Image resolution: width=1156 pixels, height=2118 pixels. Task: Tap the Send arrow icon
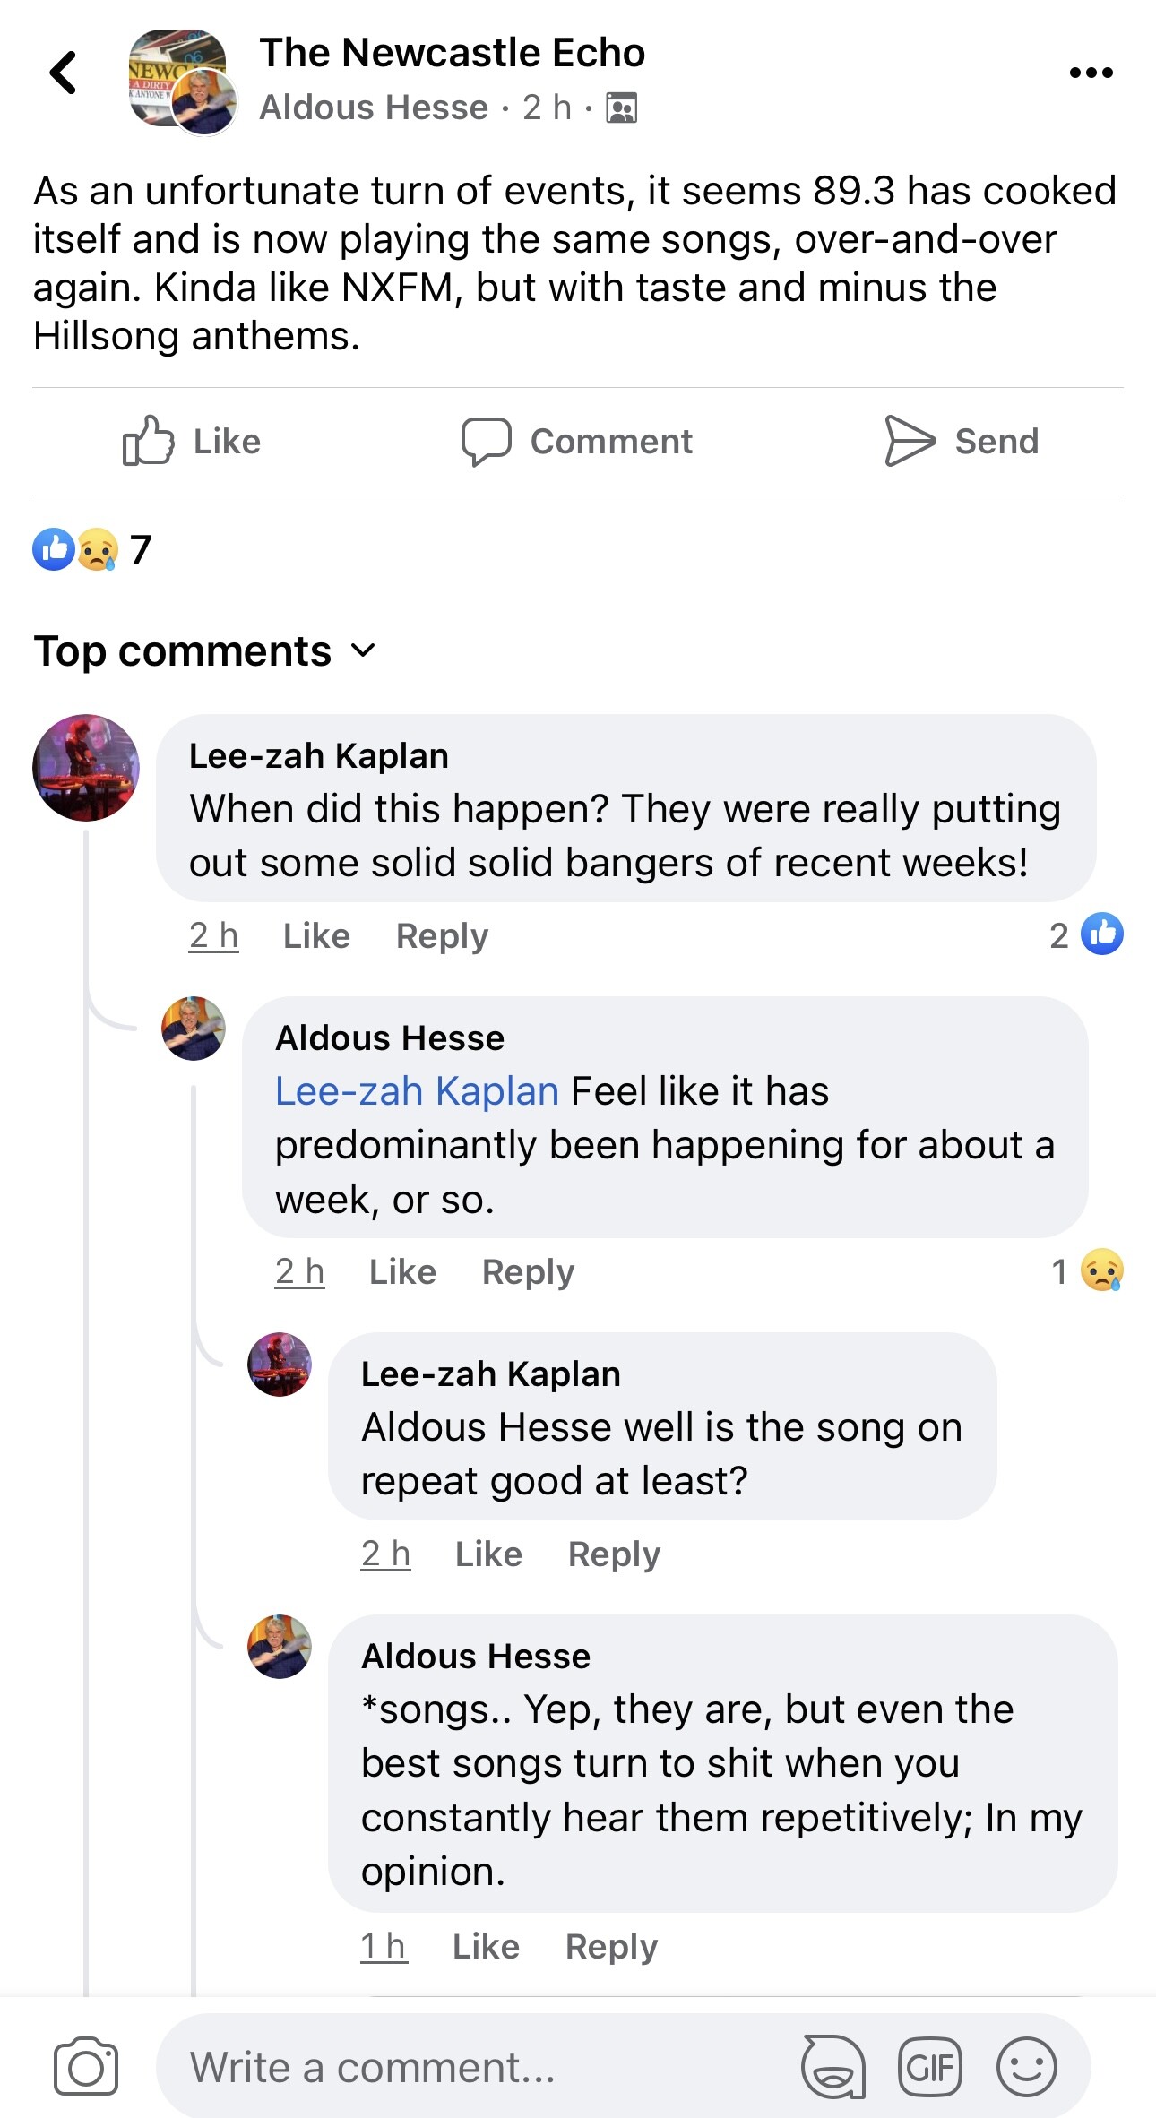(x=910, y=441)
